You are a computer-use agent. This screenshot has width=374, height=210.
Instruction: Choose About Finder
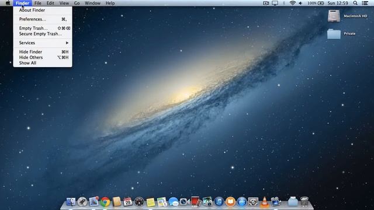[x=43, y=10]
